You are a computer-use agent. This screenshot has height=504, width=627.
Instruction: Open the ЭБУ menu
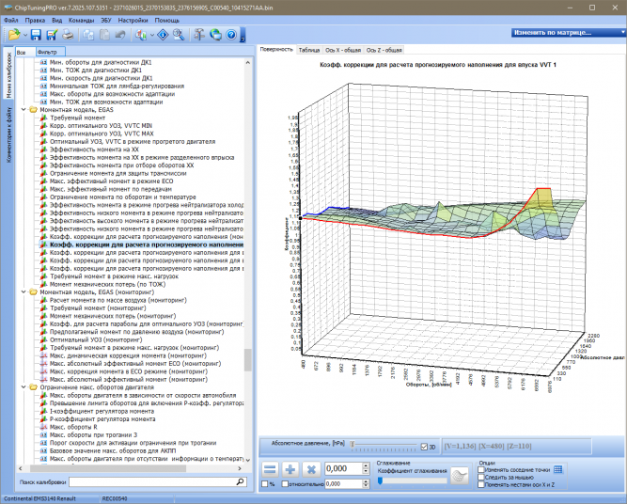(x=105, y=20)
